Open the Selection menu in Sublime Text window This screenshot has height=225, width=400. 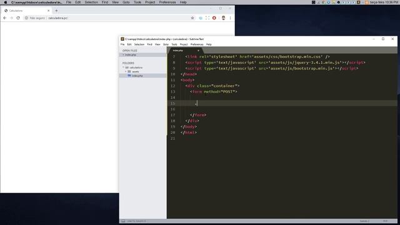139,44
